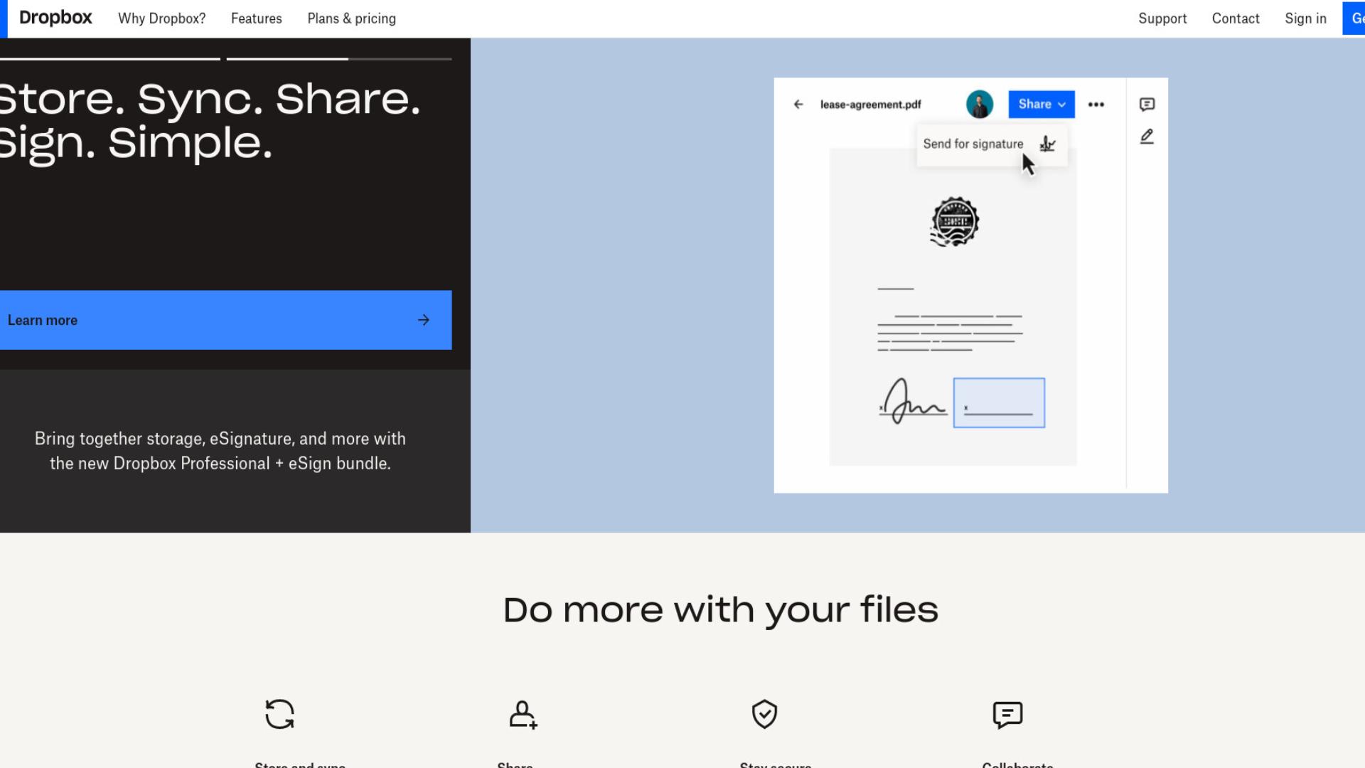Click Sign in
1365x768 pixels.
click(1305, 18)
